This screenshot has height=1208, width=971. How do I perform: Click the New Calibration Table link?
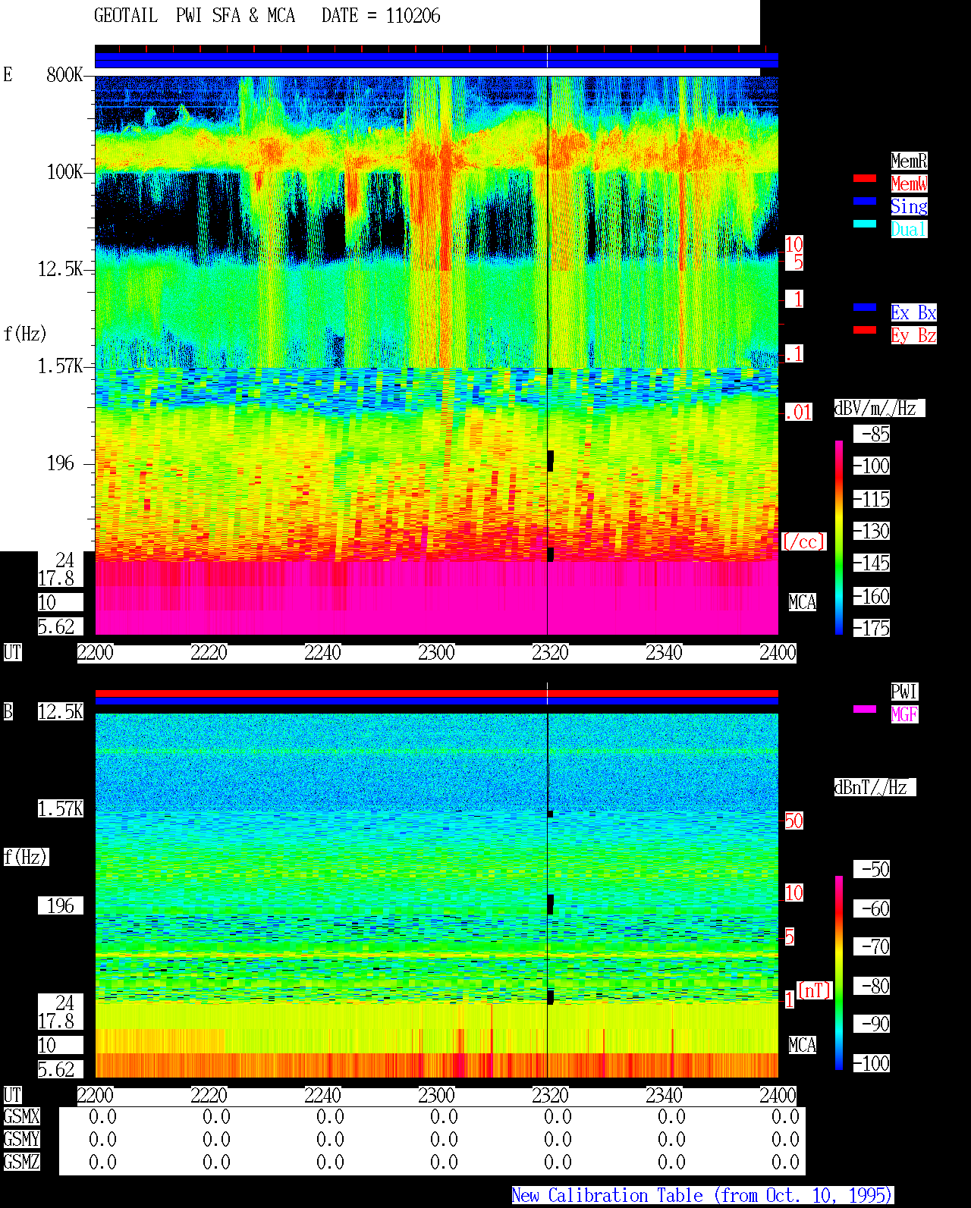point(702,1196)
